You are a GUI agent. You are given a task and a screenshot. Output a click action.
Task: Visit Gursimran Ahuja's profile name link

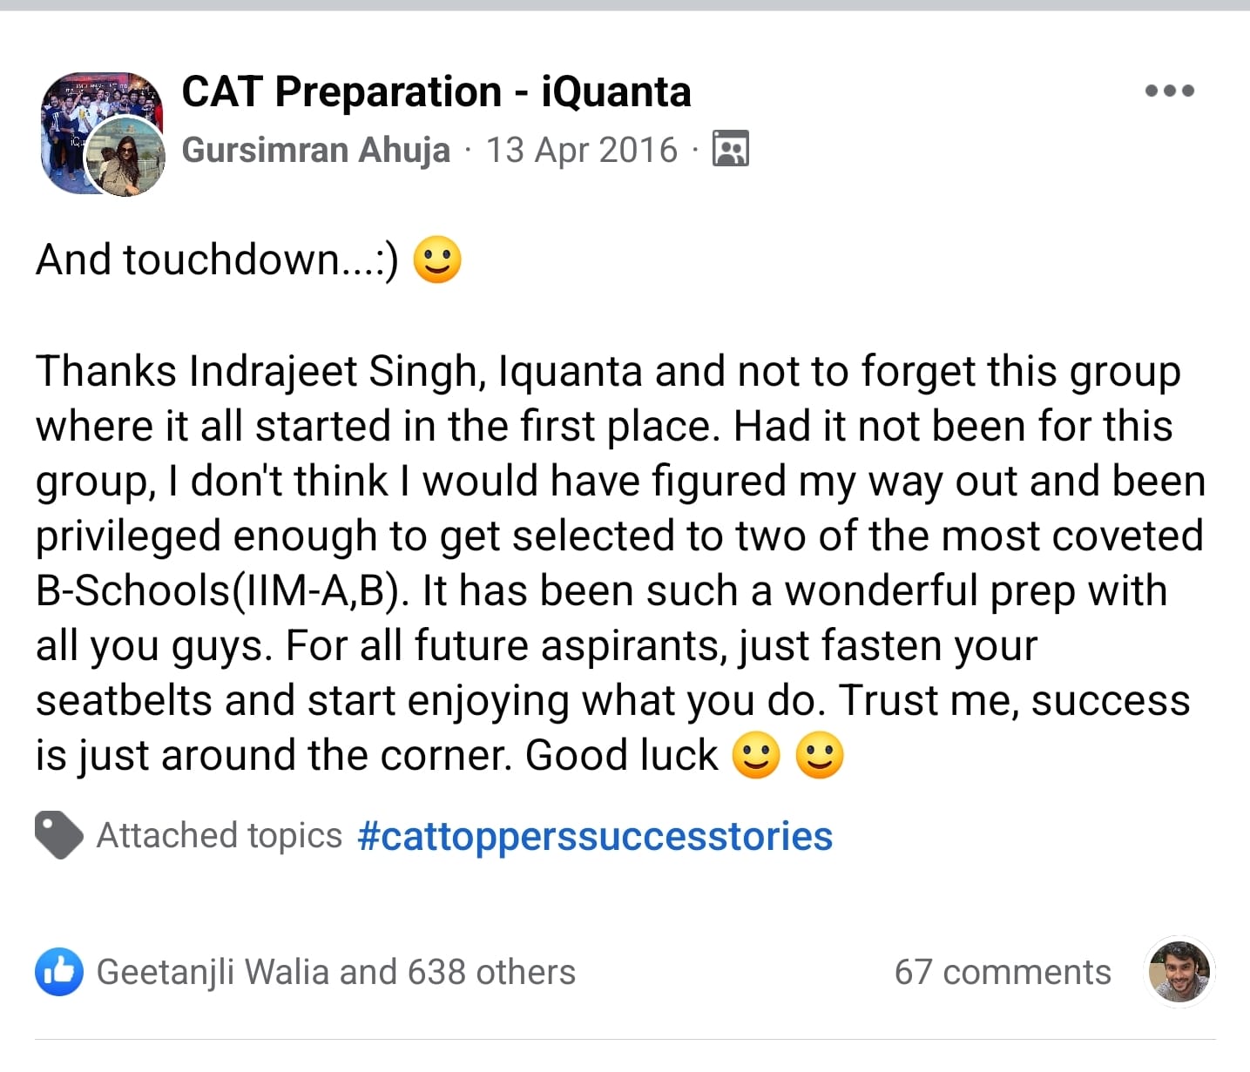point(315,150)
